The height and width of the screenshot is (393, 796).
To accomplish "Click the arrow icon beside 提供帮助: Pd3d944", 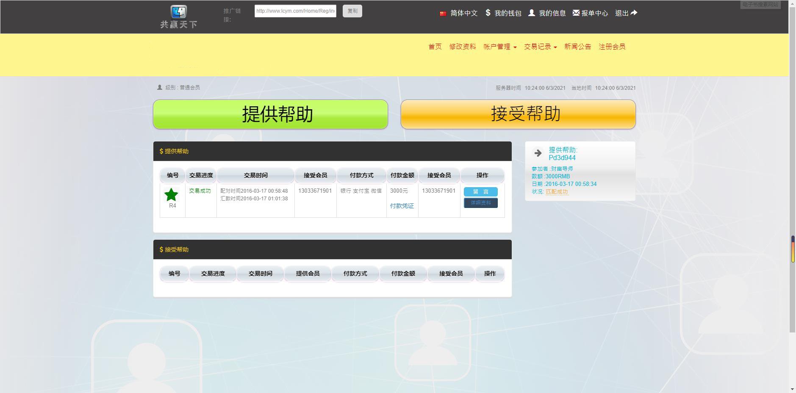I will click(x=538, y=153).
